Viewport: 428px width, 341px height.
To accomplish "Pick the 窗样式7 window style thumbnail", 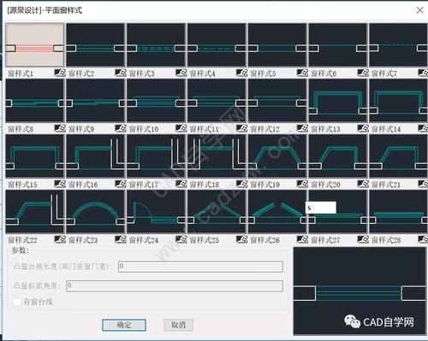I will pyautogui.click(x=399, y=45).
